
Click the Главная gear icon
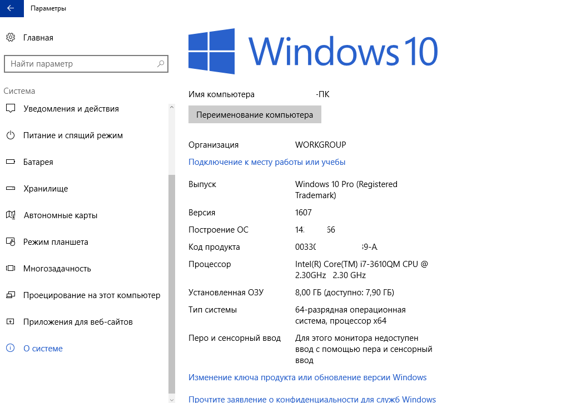(x=10, y=38)
